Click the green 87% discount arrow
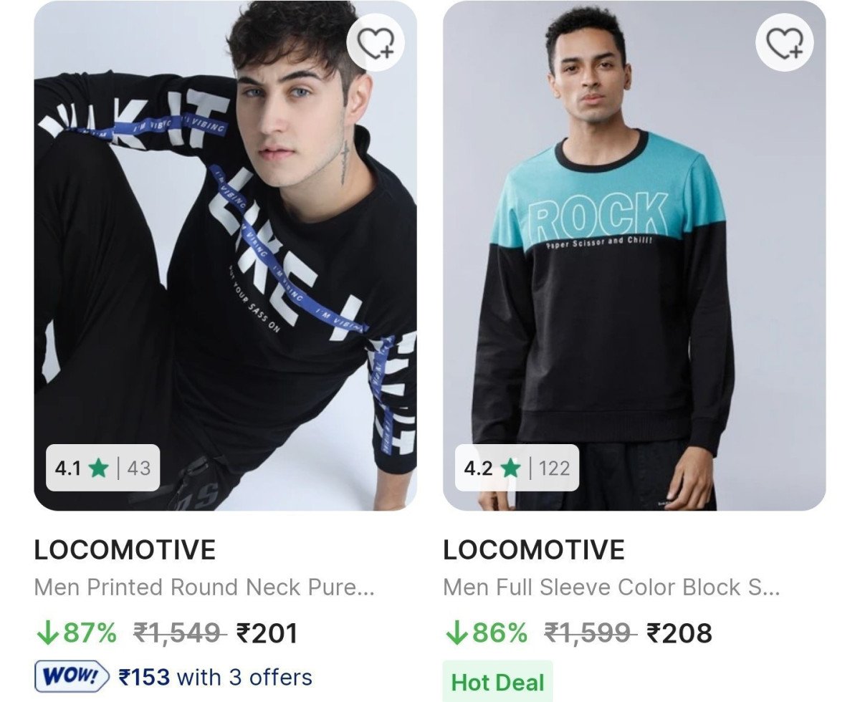The width and height of the screenshot is (860, 702). (46, 633)
